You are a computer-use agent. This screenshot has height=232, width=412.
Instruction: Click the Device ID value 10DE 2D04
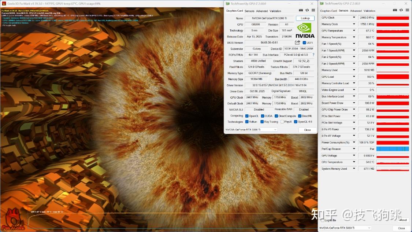click(x=298, y=49)
